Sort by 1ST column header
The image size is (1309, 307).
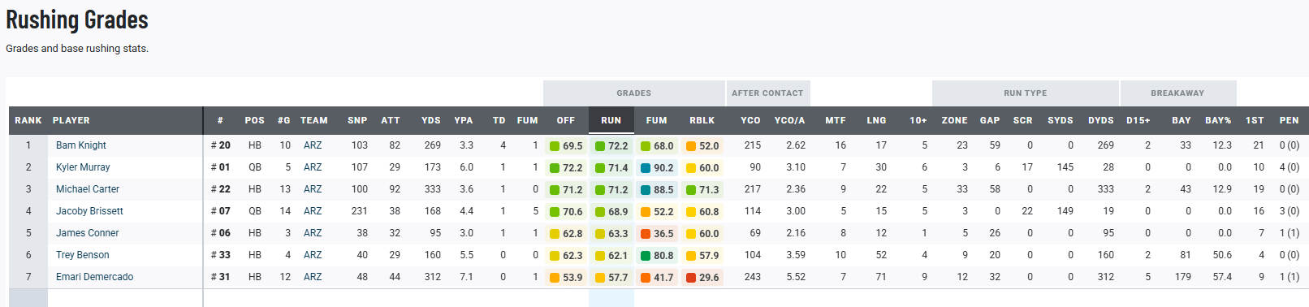pos(1255,120)
